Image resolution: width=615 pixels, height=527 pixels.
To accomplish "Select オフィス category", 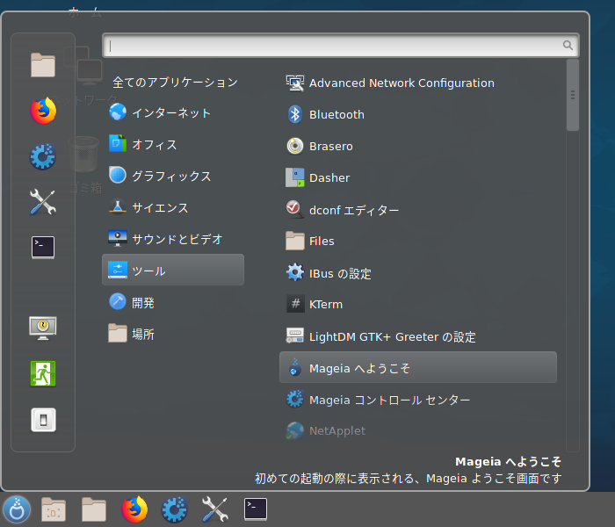I will [x=173, y=144].
